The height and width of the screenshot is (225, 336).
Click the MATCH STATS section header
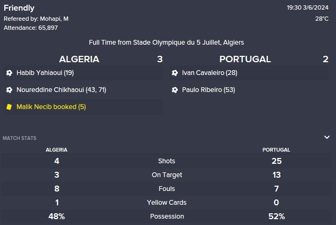[x=20, y=138]
